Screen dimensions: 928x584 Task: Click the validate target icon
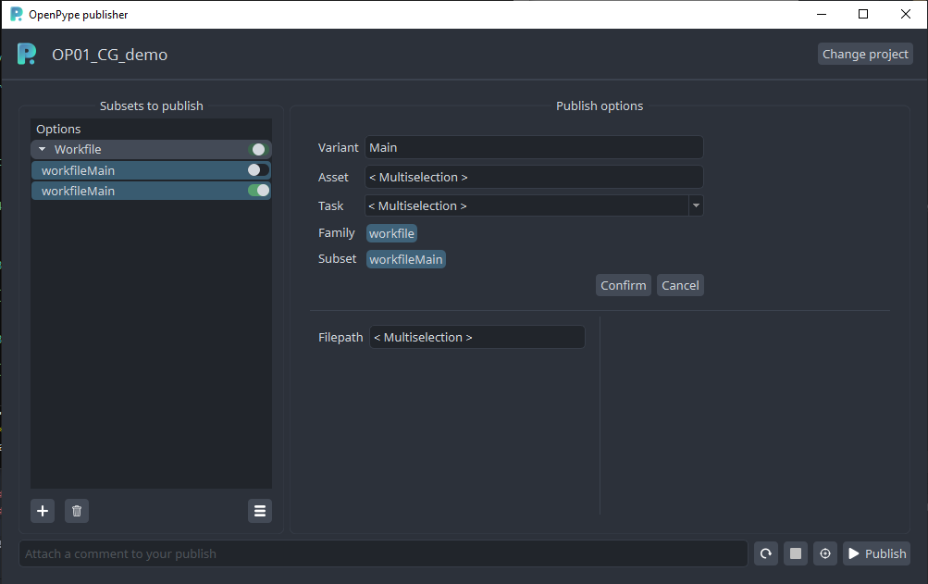coord(824,553)
